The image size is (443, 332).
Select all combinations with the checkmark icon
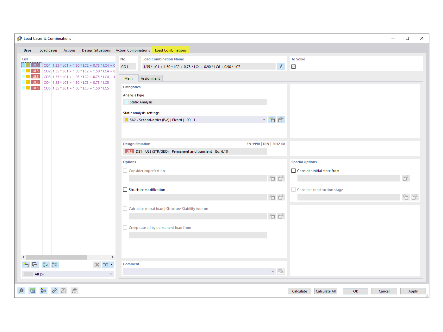pos(46,265)
